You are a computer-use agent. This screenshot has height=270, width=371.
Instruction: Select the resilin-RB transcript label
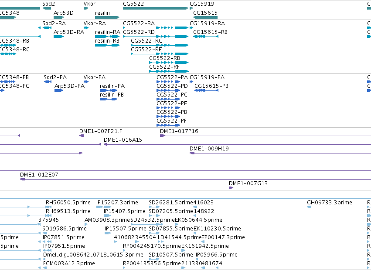[107, 41]
